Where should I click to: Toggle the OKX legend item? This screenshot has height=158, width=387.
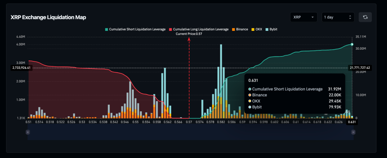point(258,29)
